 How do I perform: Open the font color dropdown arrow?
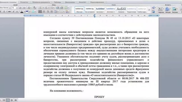click(x=24, y=12)
